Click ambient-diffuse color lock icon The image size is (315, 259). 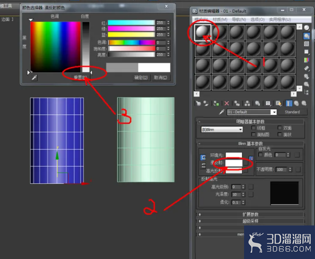[203, 157]
